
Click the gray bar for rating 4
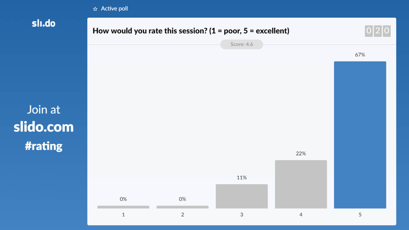[x=301, y=184]
